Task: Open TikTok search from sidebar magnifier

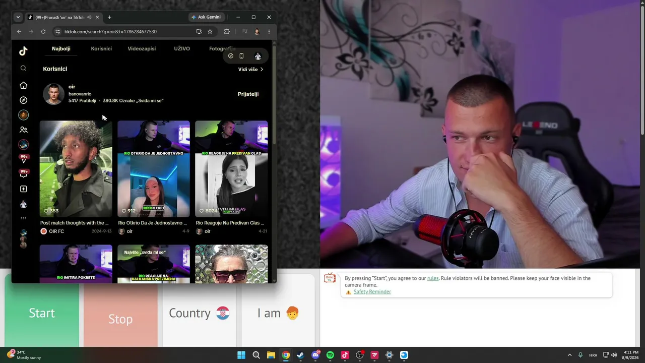Action: [23, 68]
